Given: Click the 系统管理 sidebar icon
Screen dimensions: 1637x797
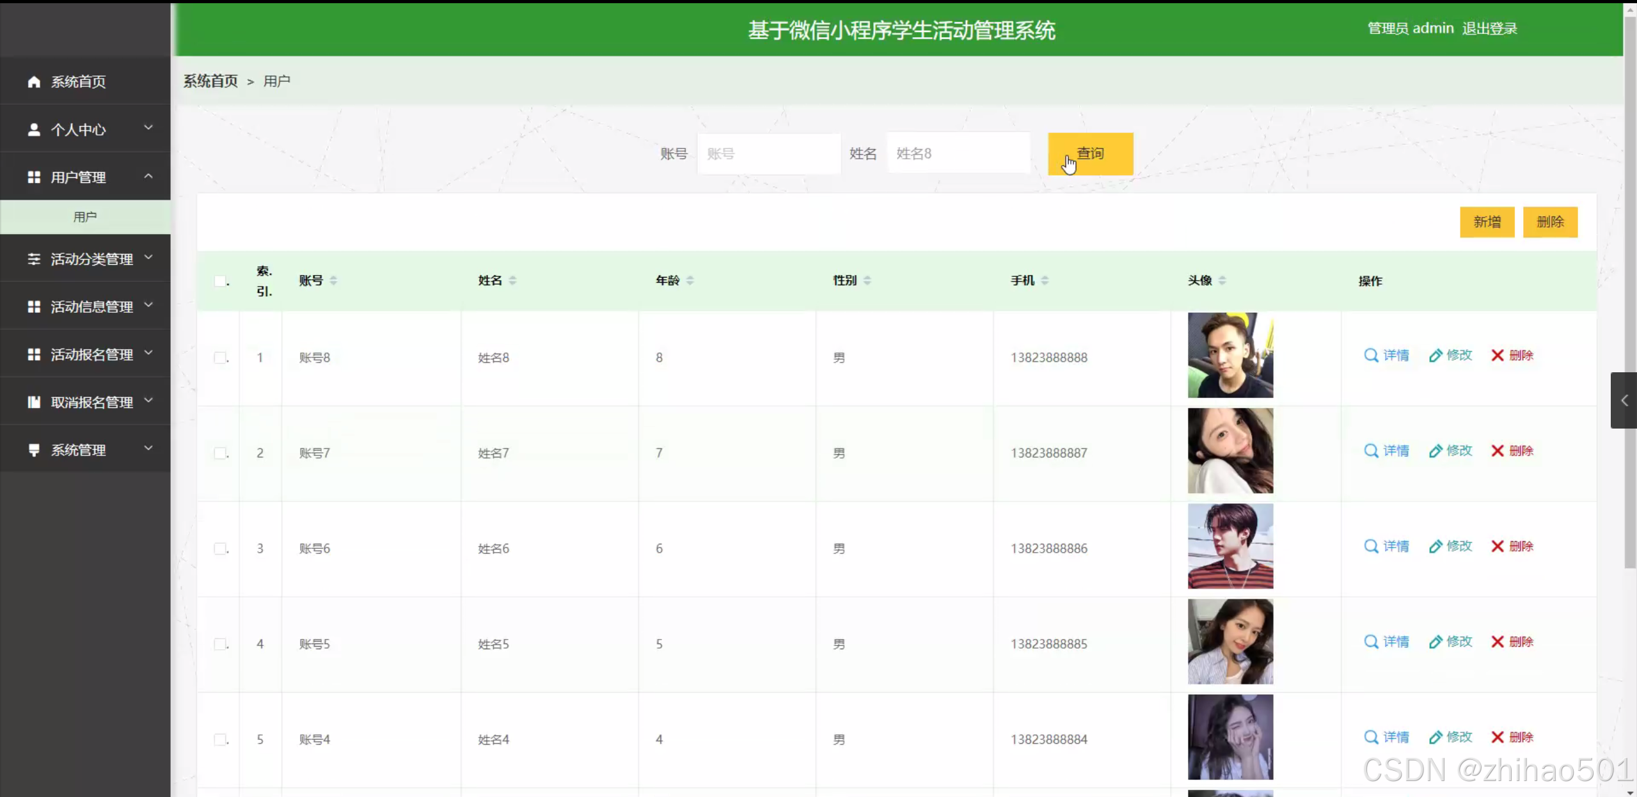Looking at the screenshot, I should pyautogui.click(x=34, y=450).
